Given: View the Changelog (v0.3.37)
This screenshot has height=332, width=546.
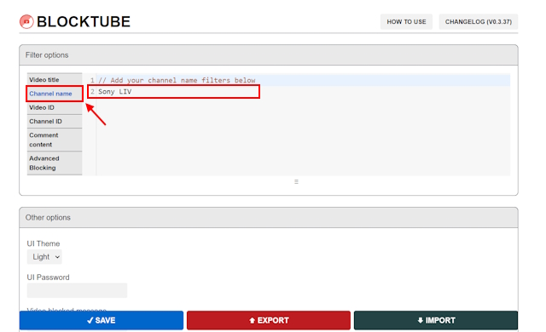Looking at the screenshot, I should point(478,21).
